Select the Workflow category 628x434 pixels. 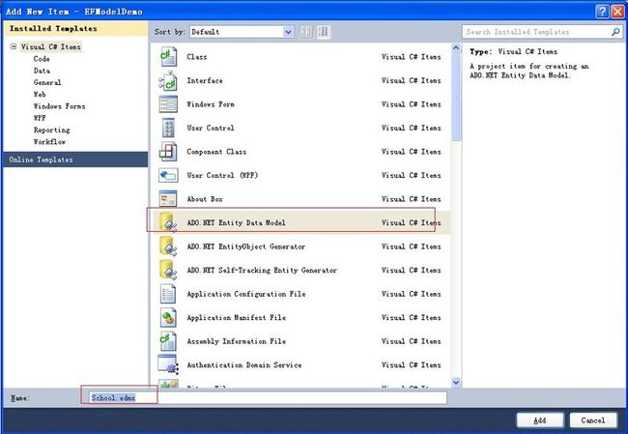(49, 142)
